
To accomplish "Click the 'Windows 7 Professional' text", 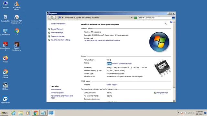I will pos(92,32).
